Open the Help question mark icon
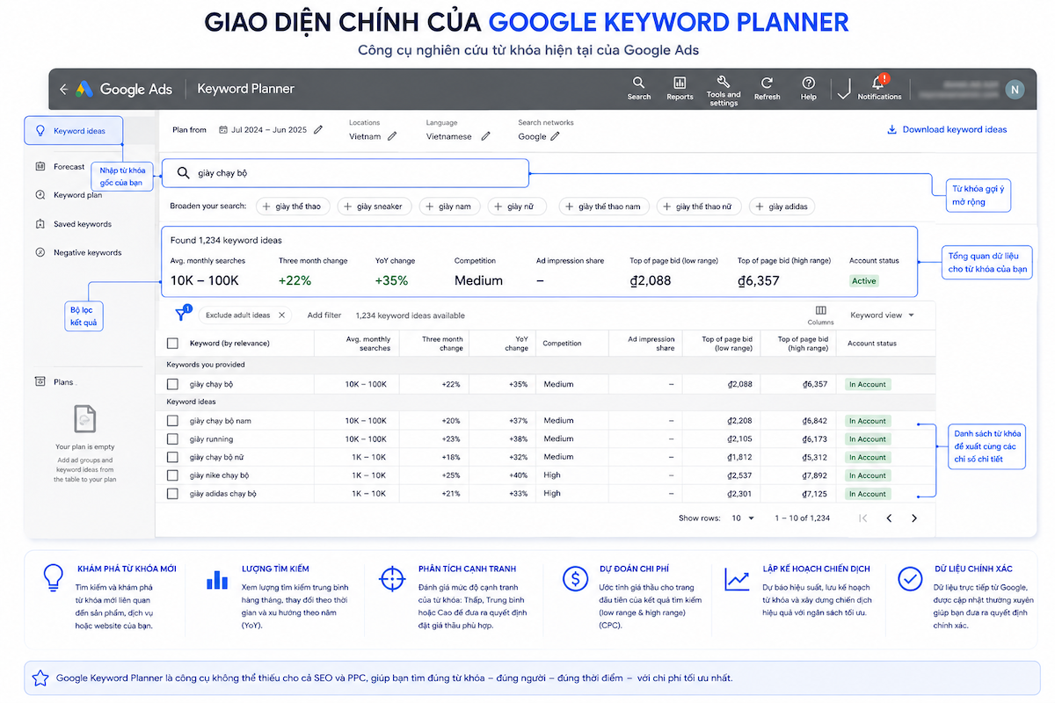This screenshot has width=1055, height=703. [x=808, y=88]
